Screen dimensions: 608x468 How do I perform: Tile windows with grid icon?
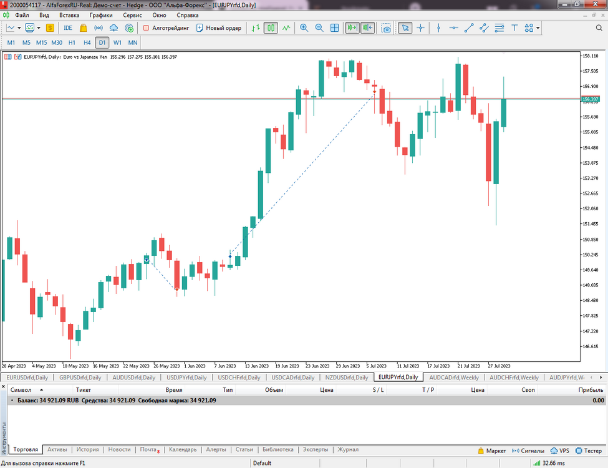tap(334, 28)
